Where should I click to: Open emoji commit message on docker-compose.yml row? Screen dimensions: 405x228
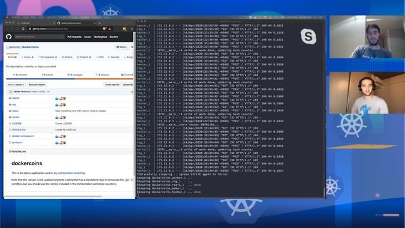pos(61,136)
